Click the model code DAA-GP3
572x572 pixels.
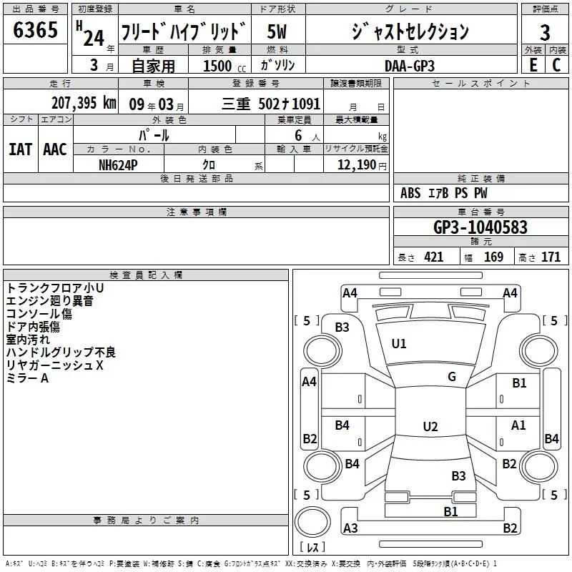(408, 65)
